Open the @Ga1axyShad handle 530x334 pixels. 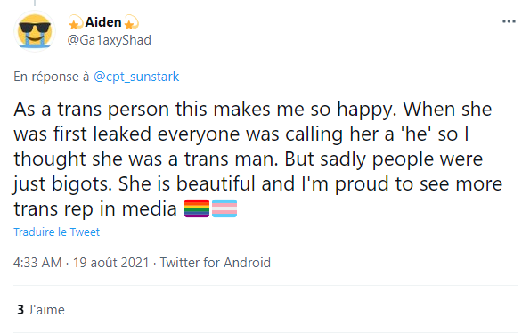pos(110,40)
